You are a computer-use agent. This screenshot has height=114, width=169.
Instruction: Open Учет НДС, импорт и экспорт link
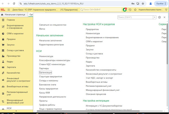99,78
